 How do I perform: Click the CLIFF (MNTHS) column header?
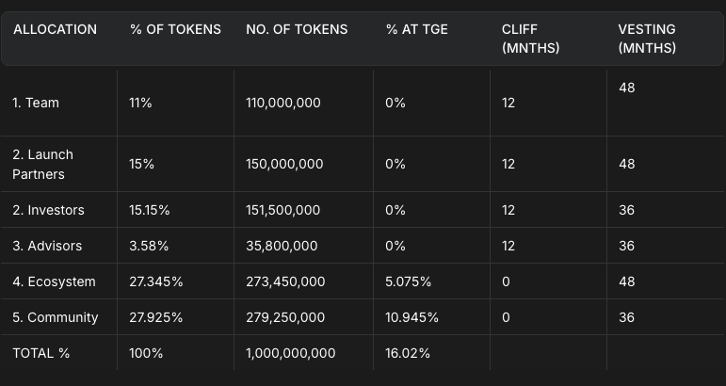pyautogui.click(x=531, y=39)
